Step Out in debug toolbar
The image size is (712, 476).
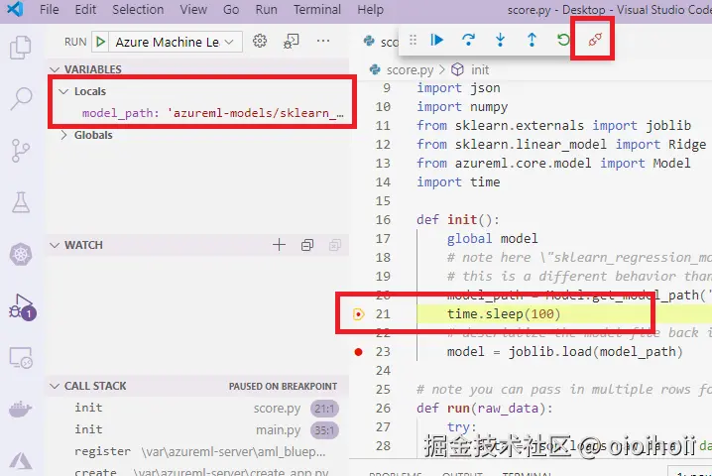click(532, 40)
